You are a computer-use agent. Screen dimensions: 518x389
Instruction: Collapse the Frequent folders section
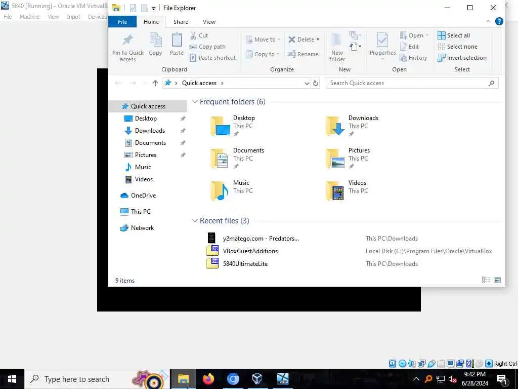195,102
